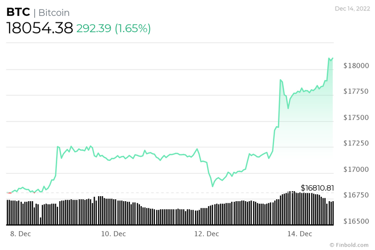This screenshot has width=375, height=250.
Task: Select the current price 18054.38
Action: (39, 28)
